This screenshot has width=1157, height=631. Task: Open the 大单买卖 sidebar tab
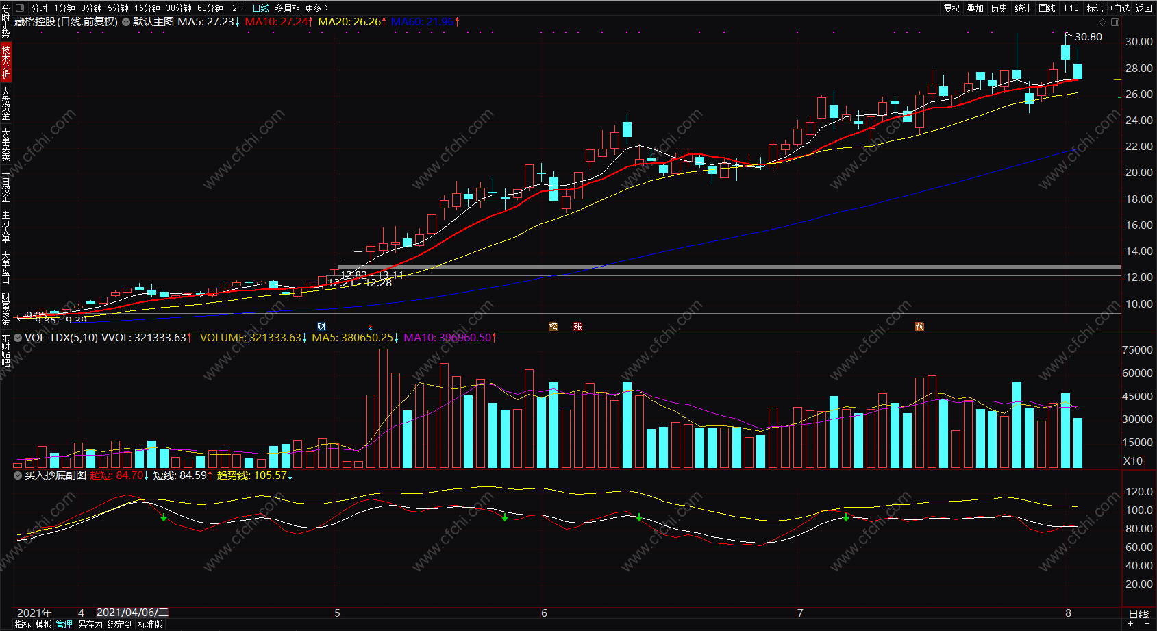click(5, 144)
